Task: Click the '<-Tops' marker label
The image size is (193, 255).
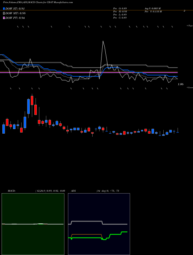Action: (190, 26)
